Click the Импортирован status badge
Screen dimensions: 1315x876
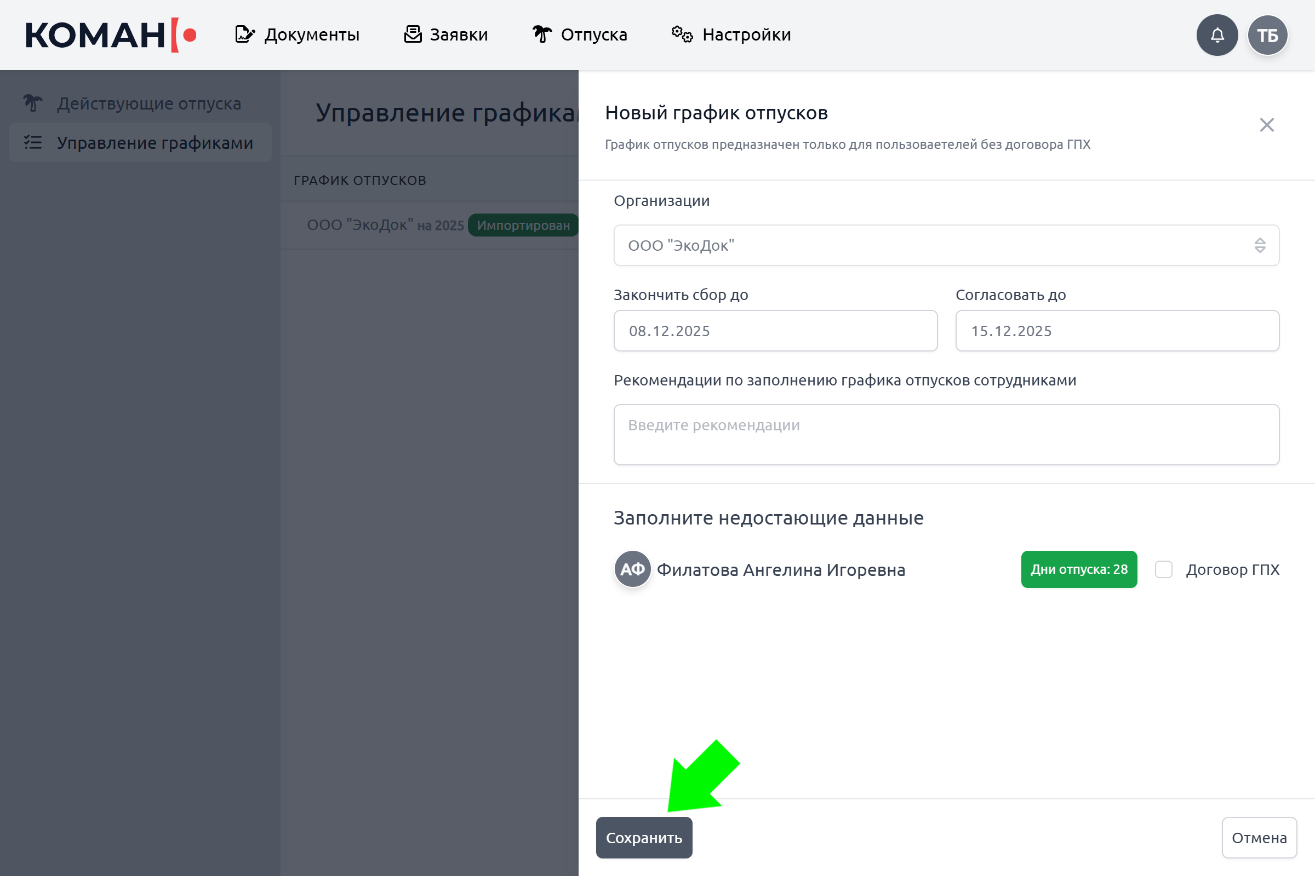click(523, 225)
